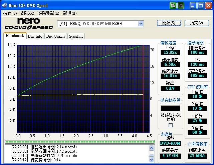Open the 進階測試 (E) menu

[49, 13]
